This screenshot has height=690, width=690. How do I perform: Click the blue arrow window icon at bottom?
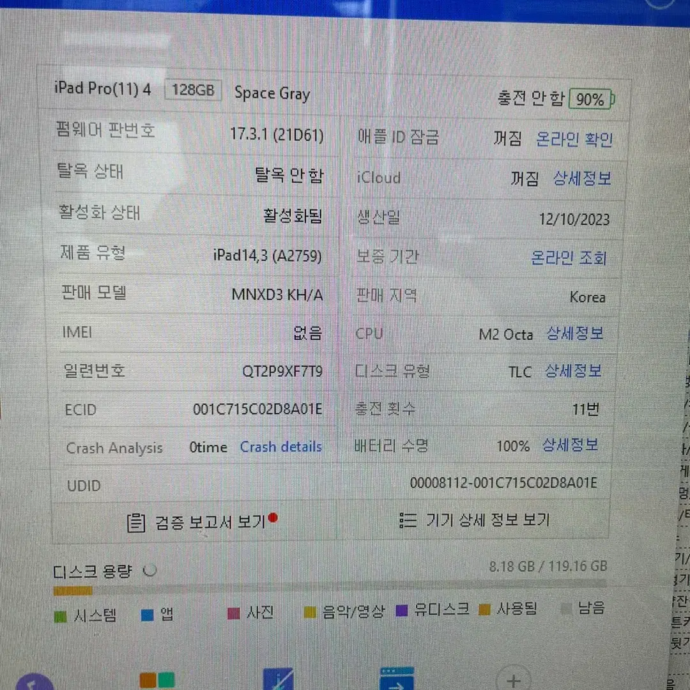coord(397,679)
